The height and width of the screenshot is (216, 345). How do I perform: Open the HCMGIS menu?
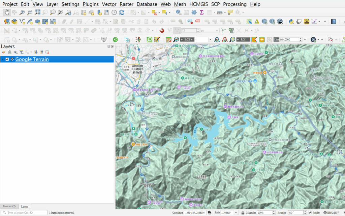pos(198,4)
